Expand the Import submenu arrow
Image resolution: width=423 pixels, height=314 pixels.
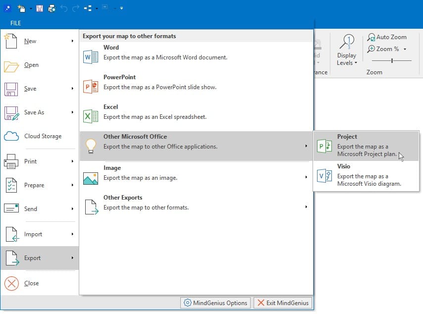point(72,234)
